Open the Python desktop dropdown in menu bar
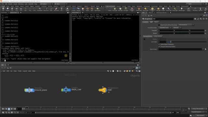The height and width of the screenshot is (117, 208). coord(46,4)
